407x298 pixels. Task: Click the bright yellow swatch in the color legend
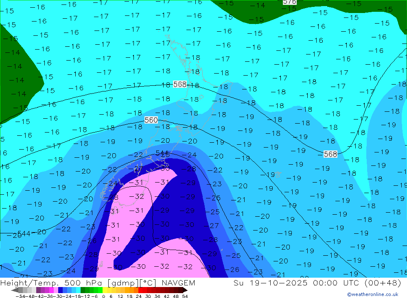pyautogui.click(x=105, y=290)
